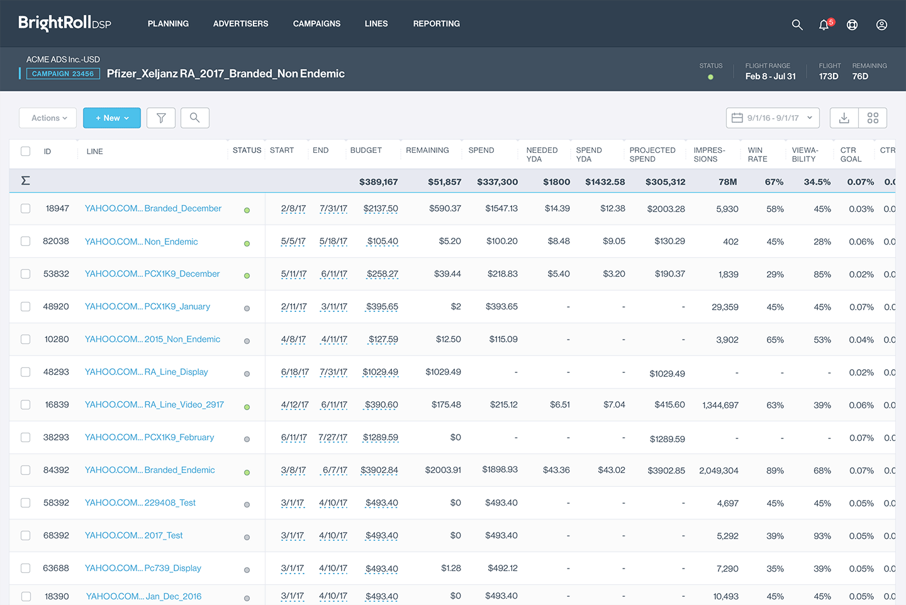
Task: Check the checkbox for line ID 18947
Action: [25, 208]
